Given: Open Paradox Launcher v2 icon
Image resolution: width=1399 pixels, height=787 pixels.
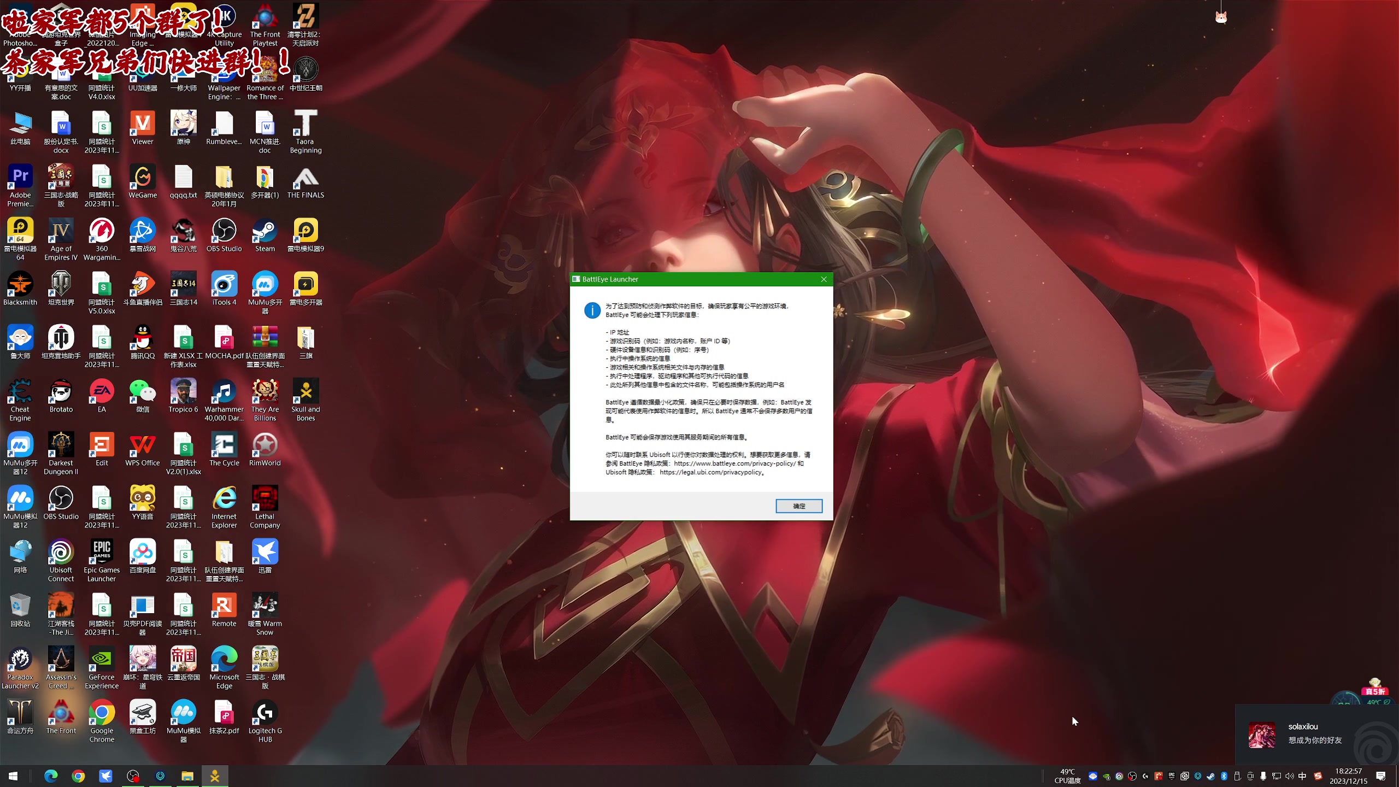Looking at the screenshot, I should pos(20,668).
